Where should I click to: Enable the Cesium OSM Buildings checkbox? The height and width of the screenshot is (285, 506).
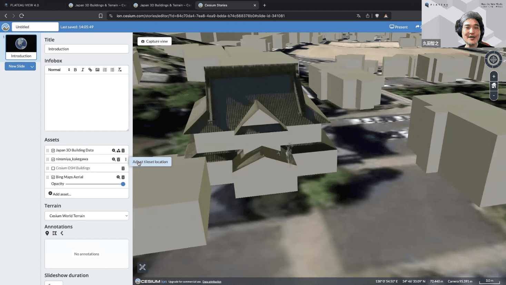pyautogui.click(x=53, y=168)
